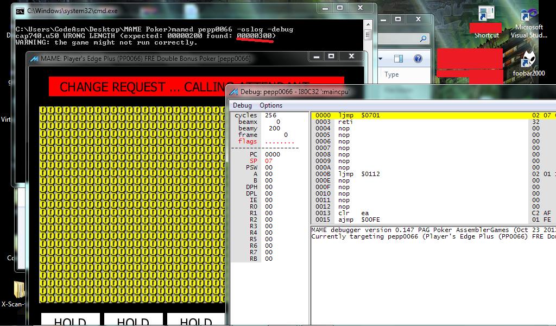This screenshot has height=326, width=556.
Task: Click the Explorer help question mark icon
Action: click(x=418, y=59)
